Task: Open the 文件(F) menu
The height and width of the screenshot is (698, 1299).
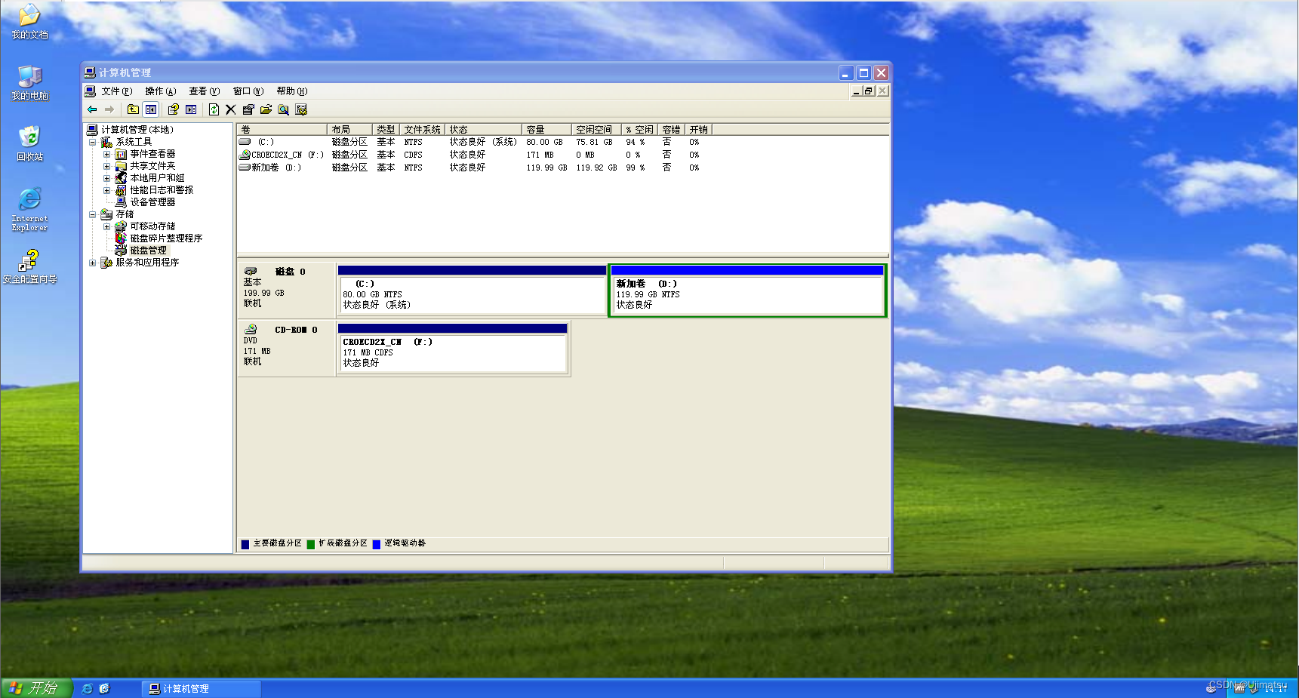Action: point(117,91)
